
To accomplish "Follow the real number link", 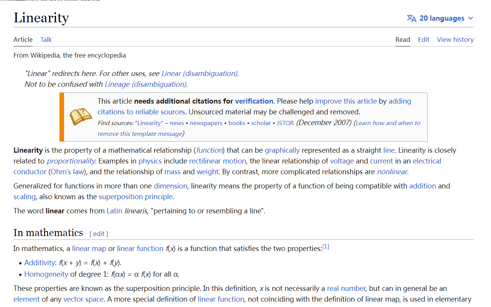I will [346, 288].
